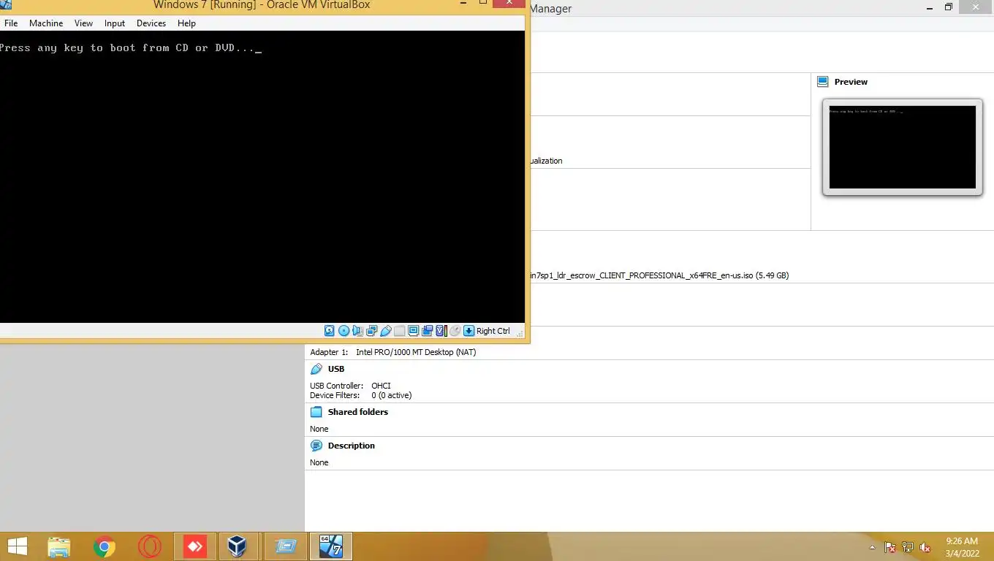This screenshot has height=561, width=994.
Task: Click None under Description
Action: point(319,462)
